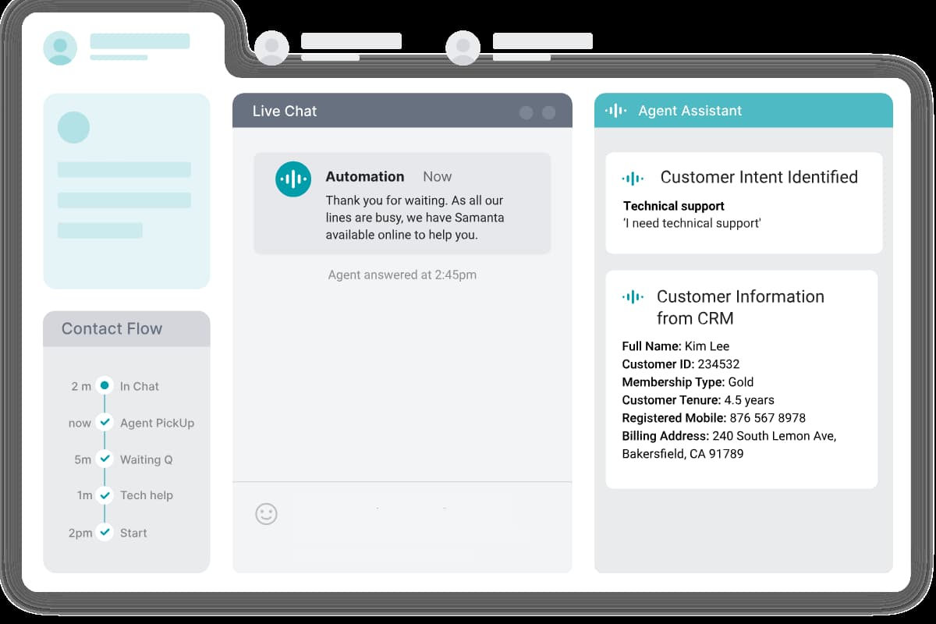Click the Live Chat title bar

coord(374,112)
